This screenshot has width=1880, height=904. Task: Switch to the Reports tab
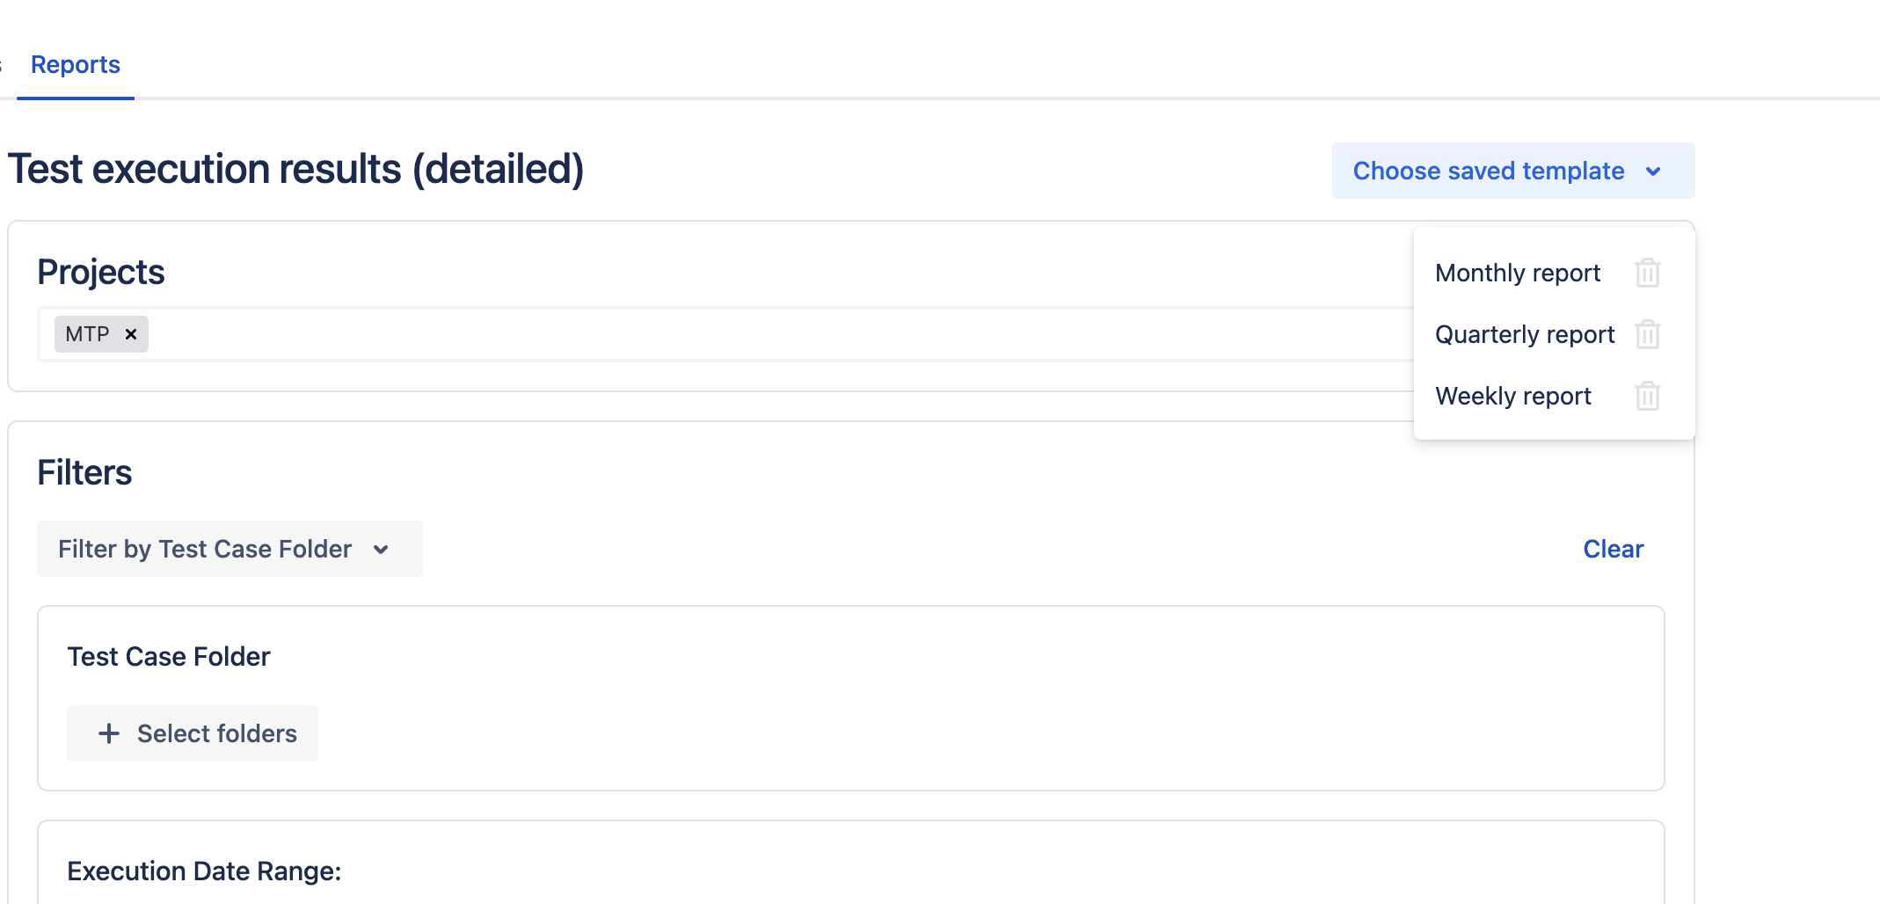click(76, 65)
